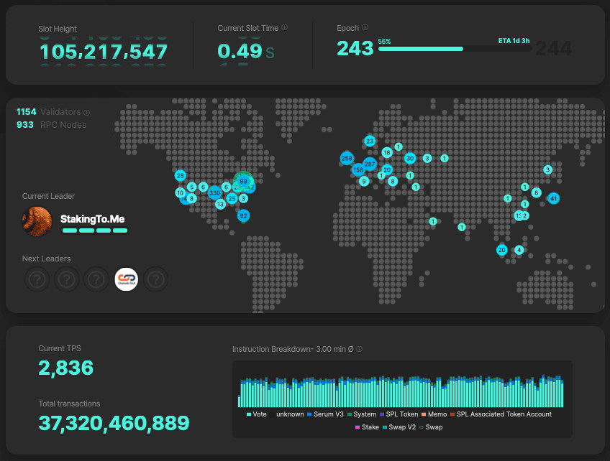This screenshot has width=610, height=461.
Task: Open the Instruction Breakdown info icon
Action: [x=359, y=350]
